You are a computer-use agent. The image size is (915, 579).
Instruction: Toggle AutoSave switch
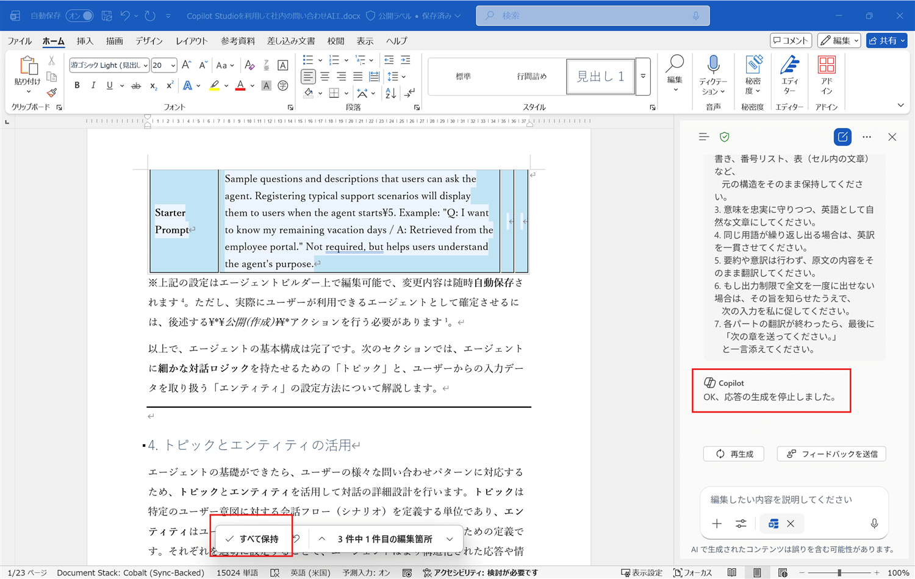point(79,15)
